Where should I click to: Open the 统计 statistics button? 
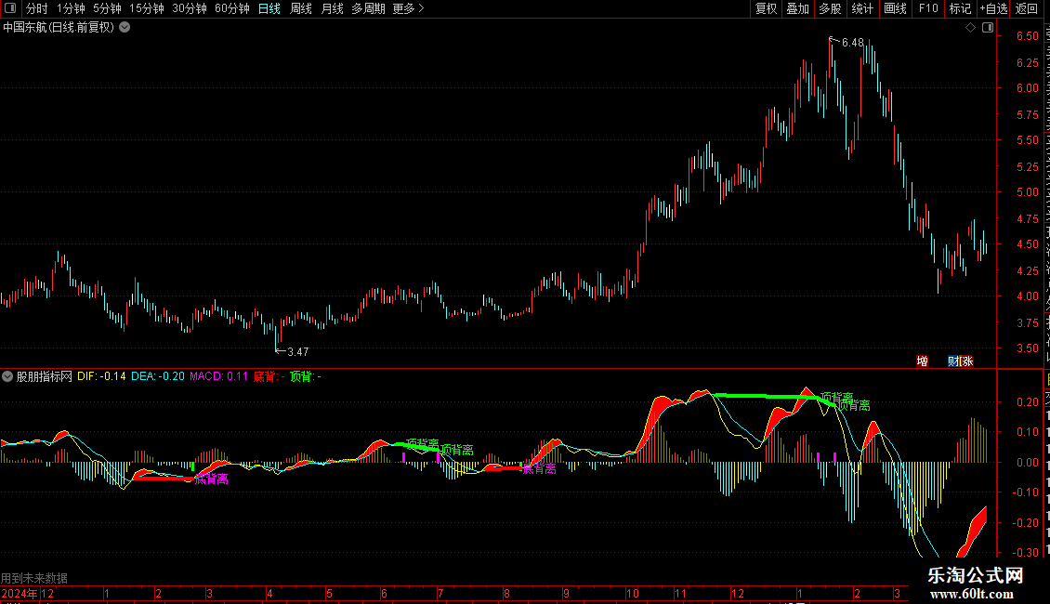(x=862, y=8)
